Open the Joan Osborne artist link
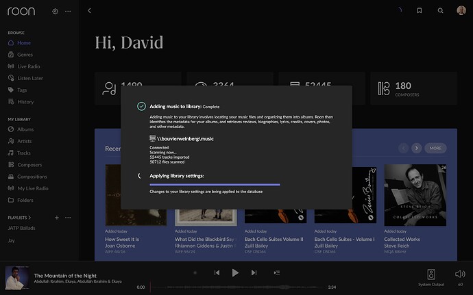The width and height of the screenshot is (473, 295). [x=120, y=246]
